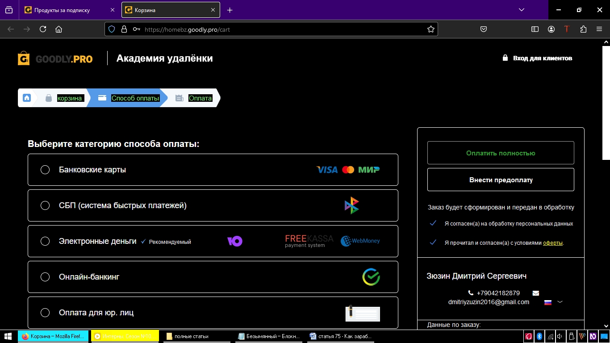Click the volume speaker tray icon

[560, 336]
